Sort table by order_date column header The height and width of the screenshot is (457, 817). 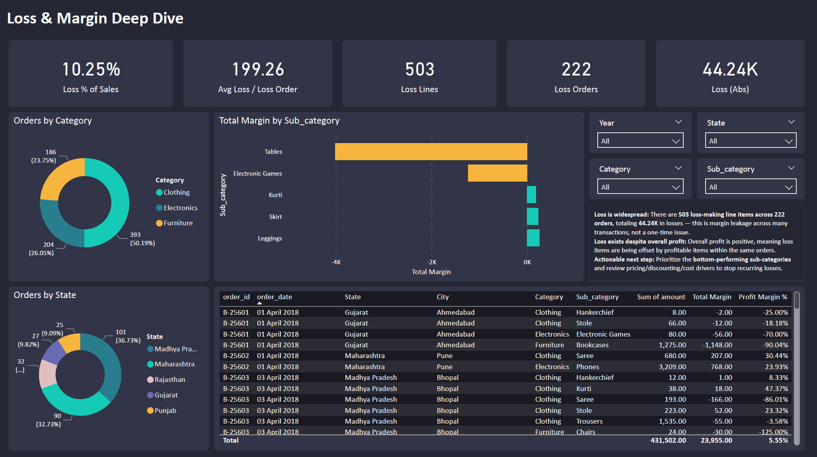coord(274,297)
